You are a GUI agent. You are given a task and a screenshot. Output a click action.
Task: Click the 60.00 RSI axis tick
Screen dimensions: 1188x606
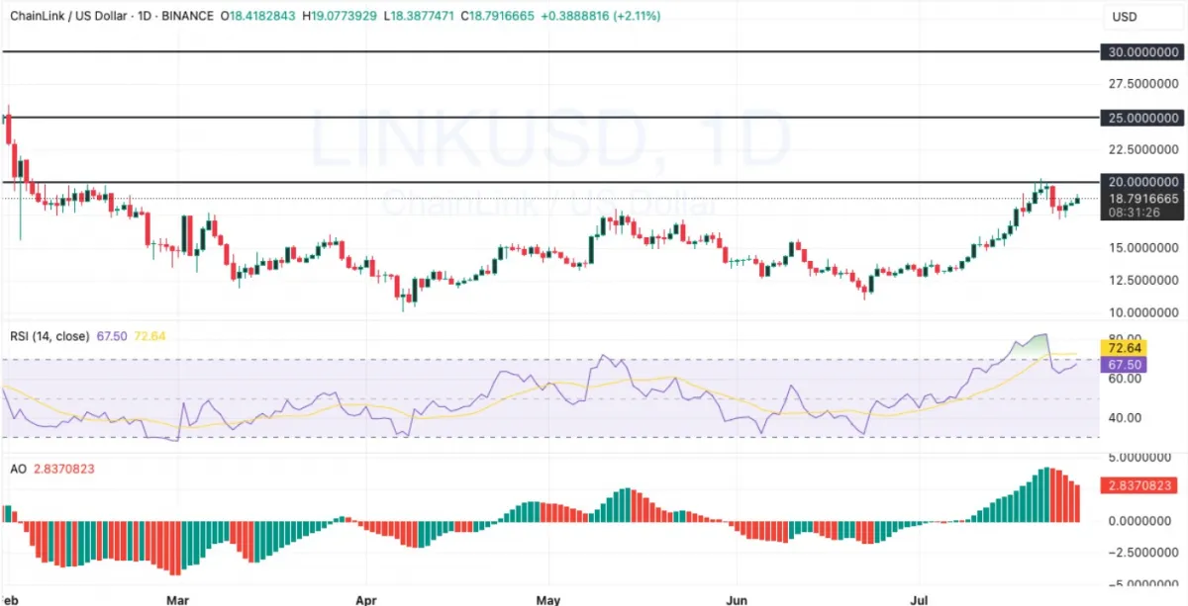(x=1126, y=379)
